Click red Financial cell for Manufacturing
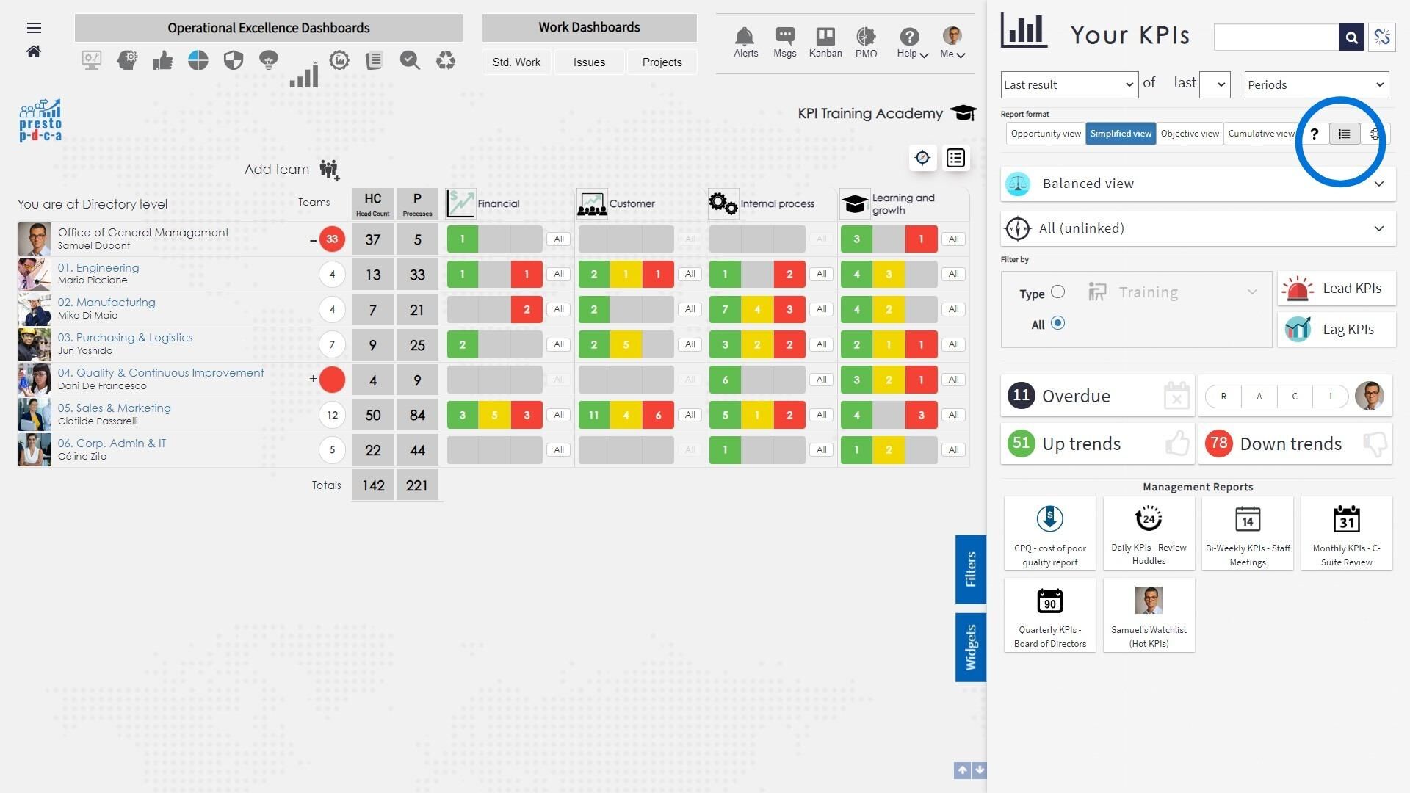Viewport: 1410px width, 793px height. point(526,309)
